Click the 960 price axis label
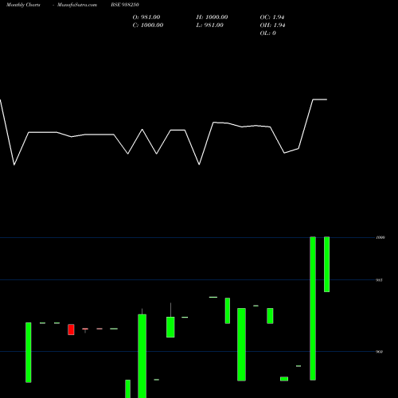The width and height of the screenshot is (398, 398). coord(380,352)
